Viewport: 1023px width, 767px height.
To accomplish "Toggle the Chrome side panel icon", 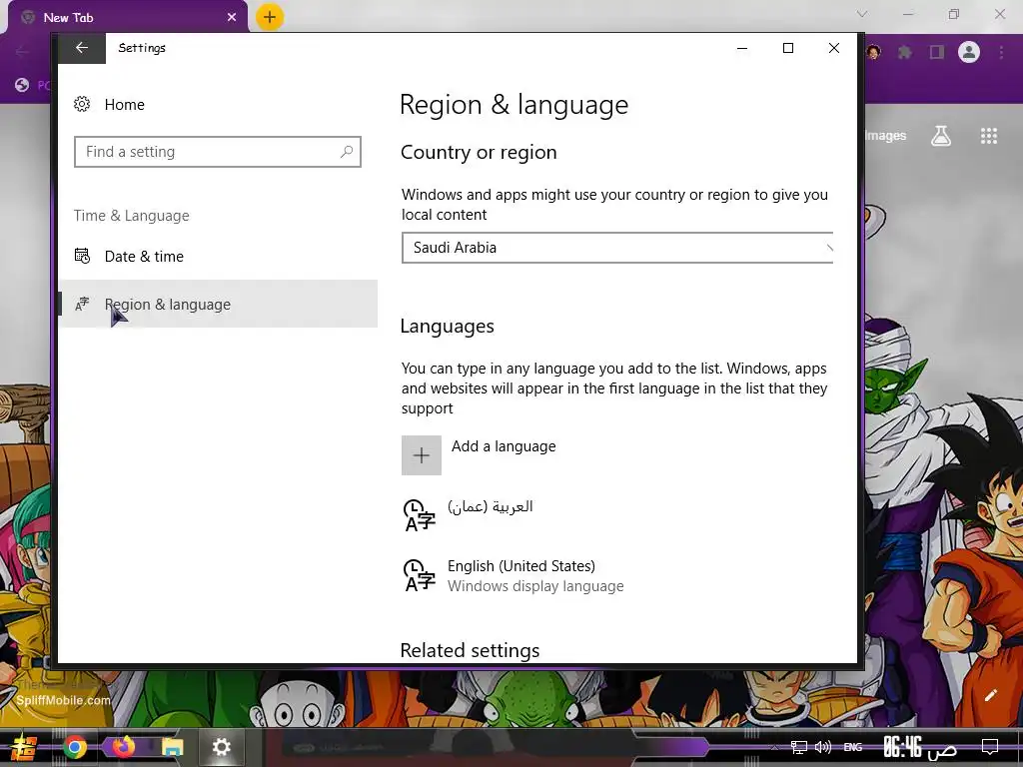I will tap(937, 52).
